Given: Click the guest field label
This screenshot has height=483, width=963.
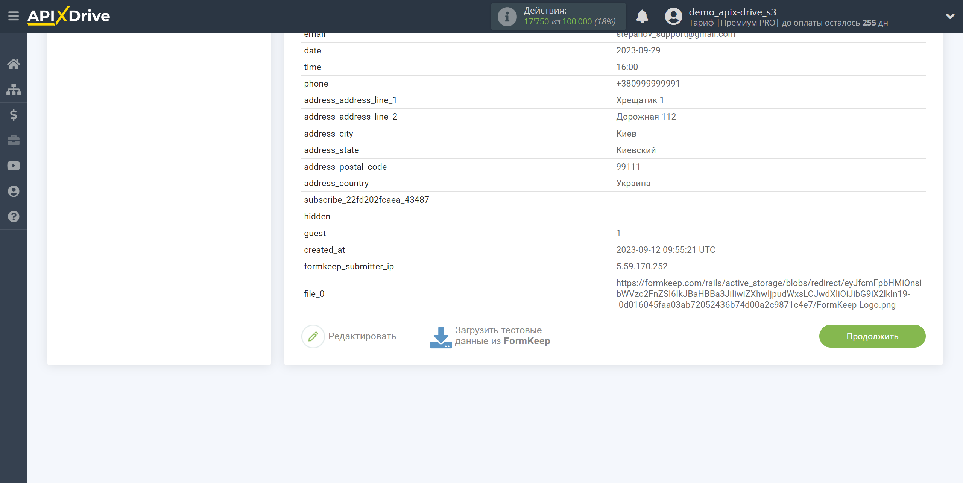Looking at the screenshot, I should pos(315,233).
